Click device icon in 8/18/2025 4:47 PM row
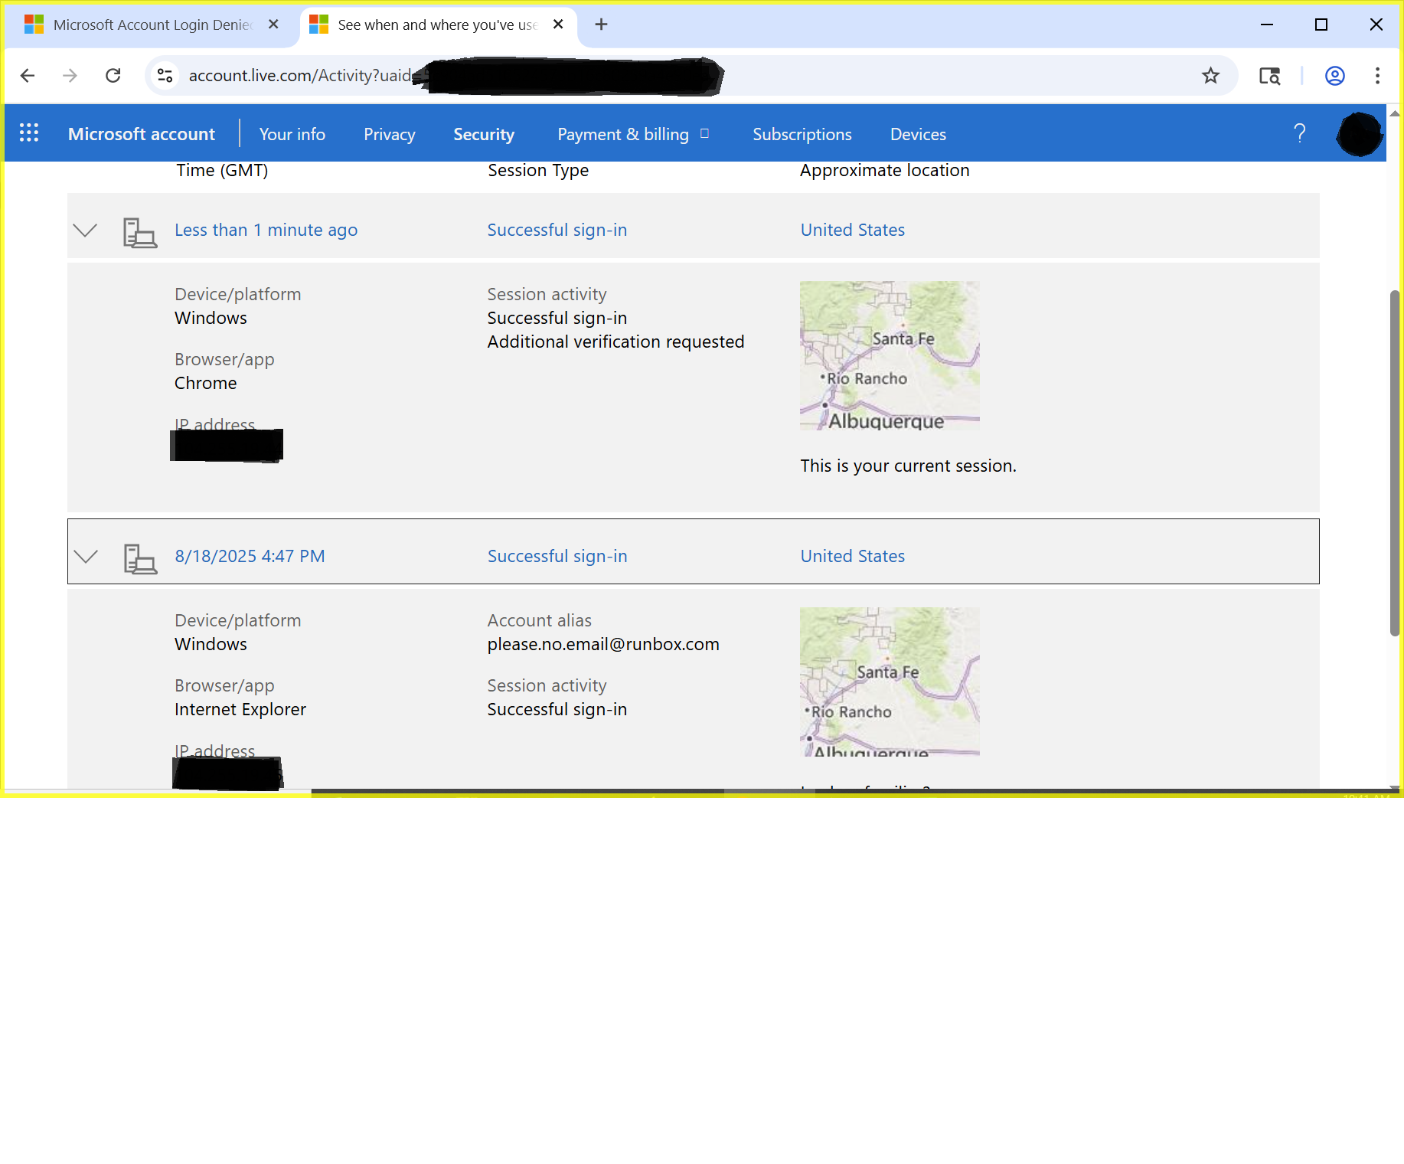This screenshot has width=1404, height=1164. pyautogui.click(x=140, y=558)
